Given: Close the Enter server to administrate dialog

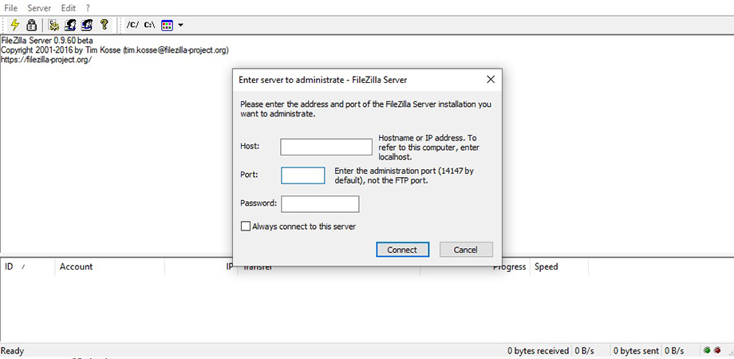Looking at the screenshot, I should [x=491, y=80].
